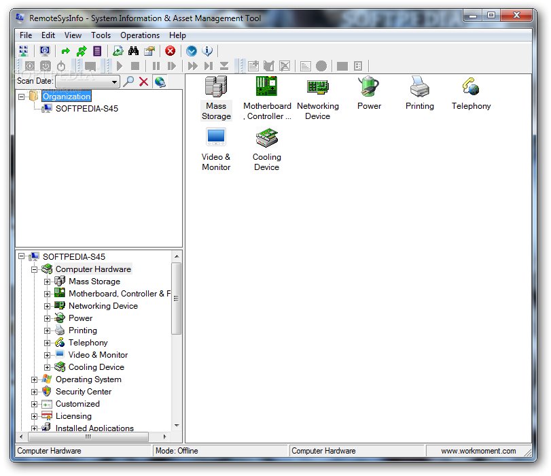Select SOFTPEDIA-S45 in the upper tree
The height and width of the screenshot is (476, 551).
[87, 109]
